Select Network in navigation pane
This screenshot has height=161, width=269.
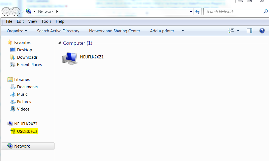point(22,146)
